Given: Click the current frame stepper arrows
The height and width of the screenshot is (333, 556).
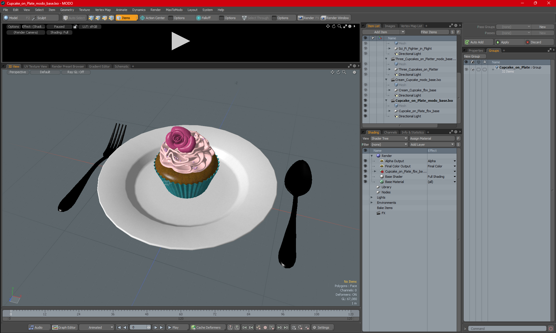Looking at the screenshot, I should tap(149, 328).
